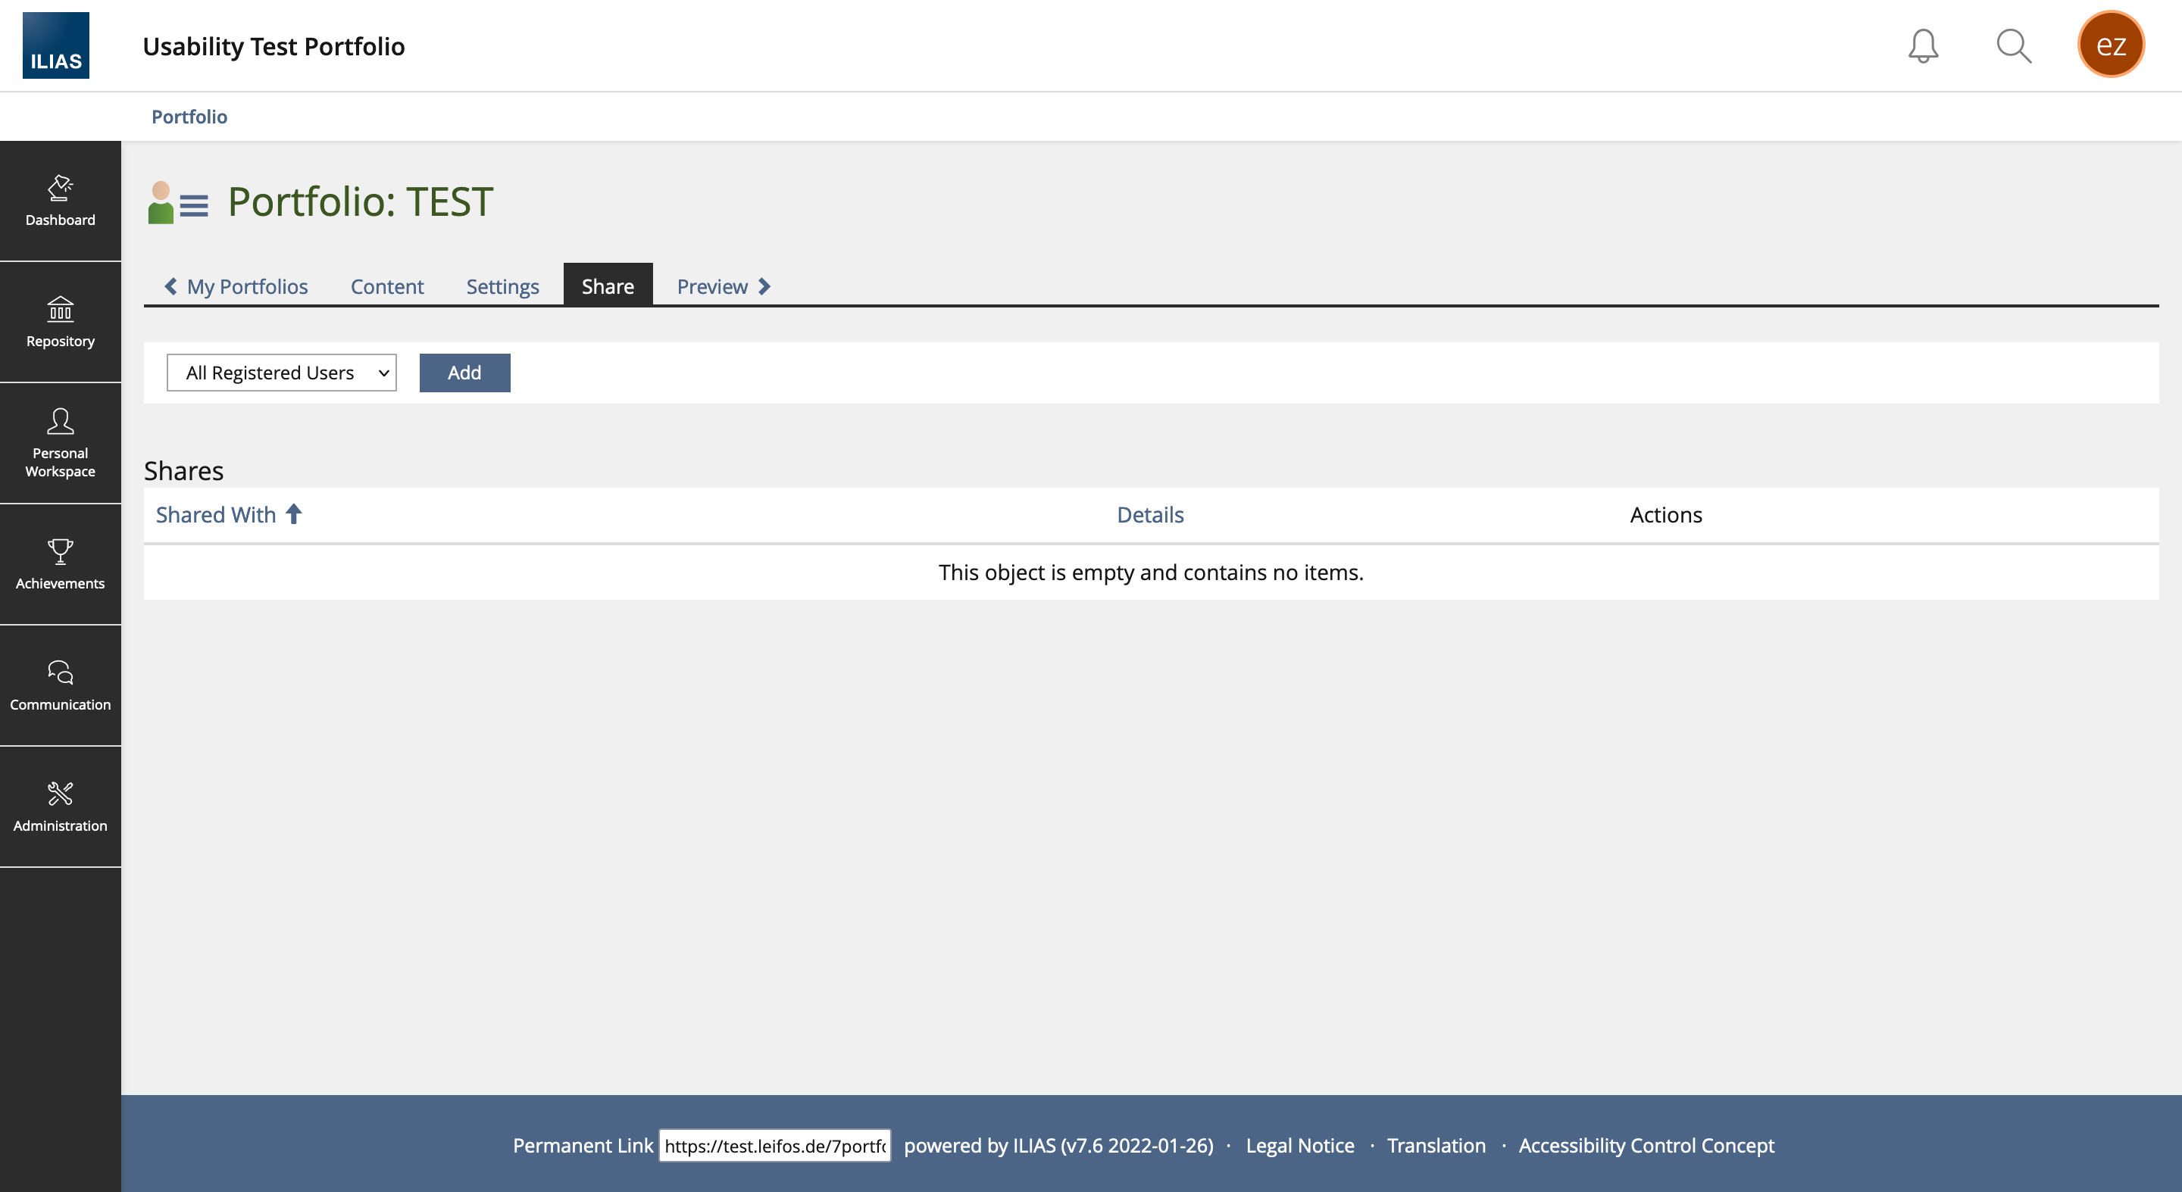This screenshot has height=1192, width=2182.
Task: Open Achievements trophy sidebar item
Action: coord(60,564)
